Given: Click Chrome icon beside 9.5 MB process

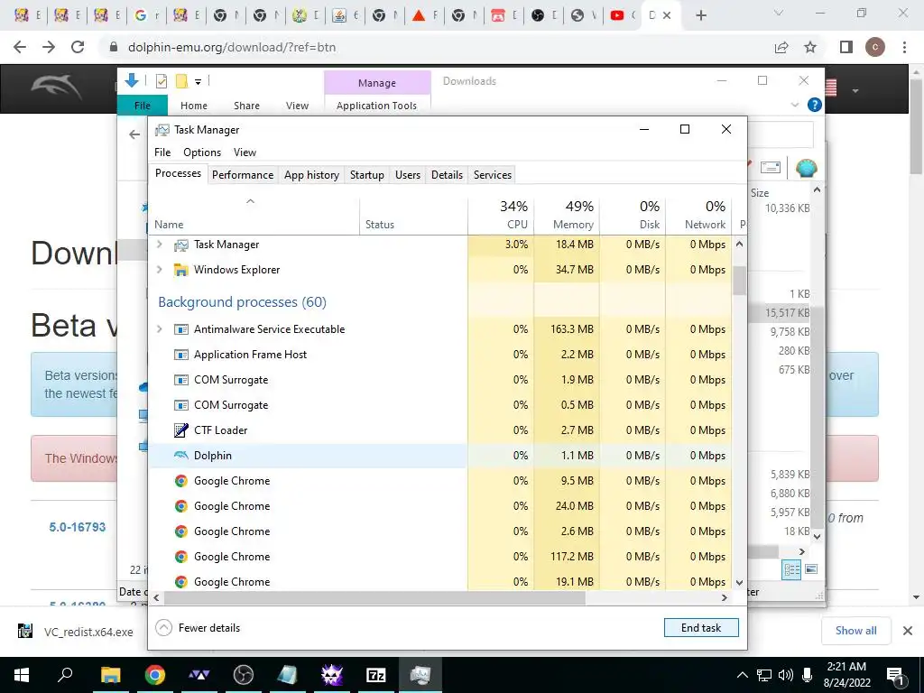Looking at the screenshot, I should click(180, 481).
